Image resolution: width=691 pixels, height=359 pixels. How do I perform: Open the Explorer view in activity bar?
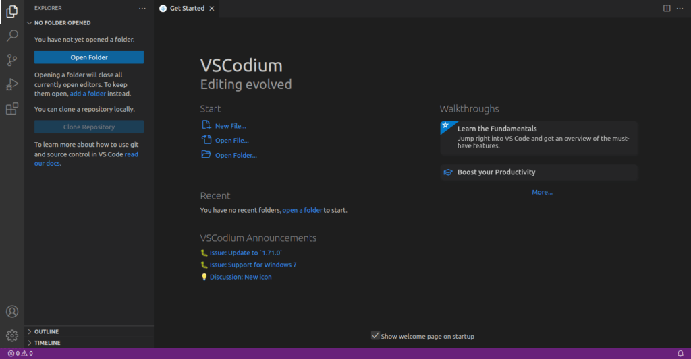pos(12,11)
